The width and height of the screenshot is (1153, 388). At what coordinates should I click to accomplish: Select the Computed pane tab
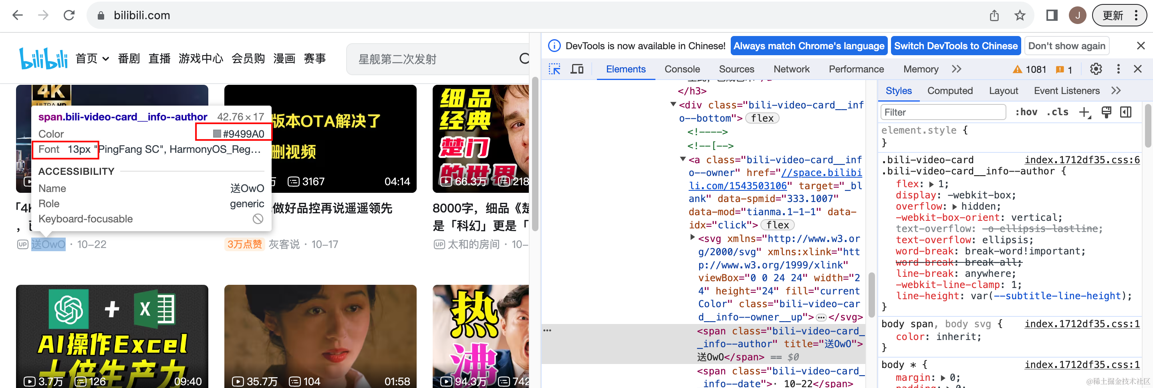[950, 91]
